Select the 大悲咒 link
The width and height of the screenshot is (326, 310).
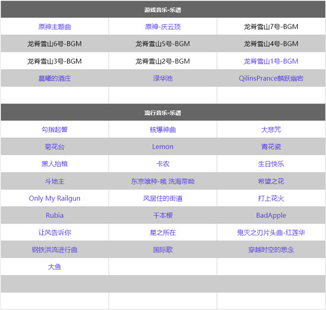tap(271, 129)
